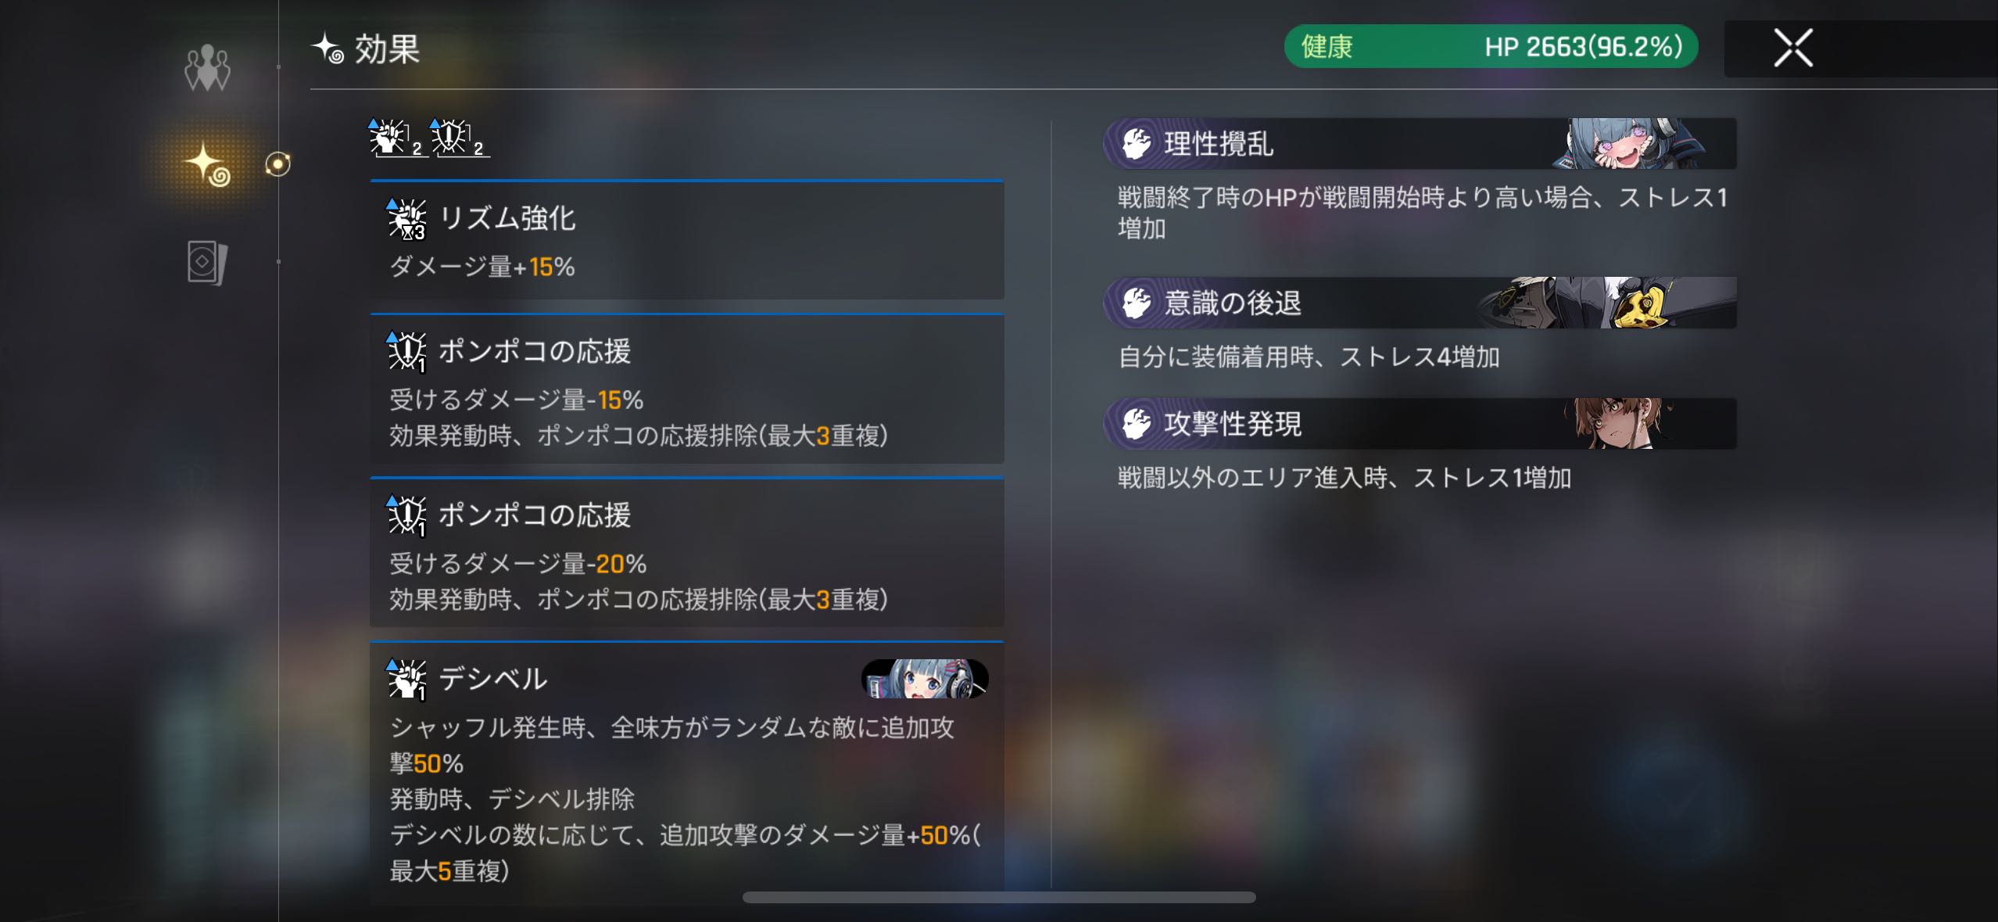The width and height of the screenshot is (1998, 922).
Task: Close the 効果 panel with X
Action: pyautogui.click(x=1792, y=48)
